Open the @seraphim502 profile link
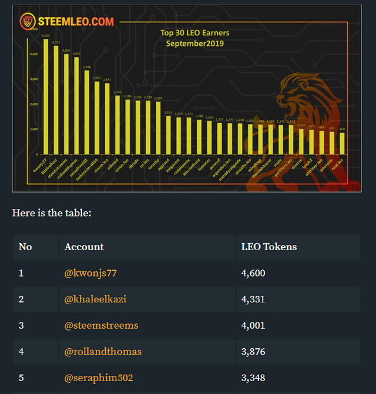376x394 pixels. pyautogui.click(x=99, y=378)
